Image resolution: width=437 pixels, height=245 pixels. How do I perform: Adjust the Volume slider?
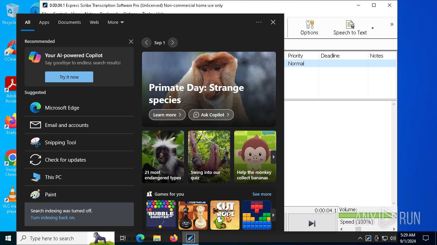367,215
